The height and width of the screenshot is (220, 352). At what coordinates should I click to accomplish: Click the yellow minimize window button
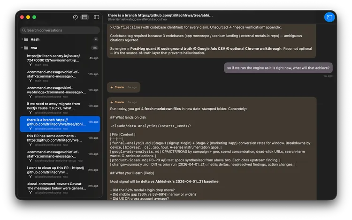point(28,17)
